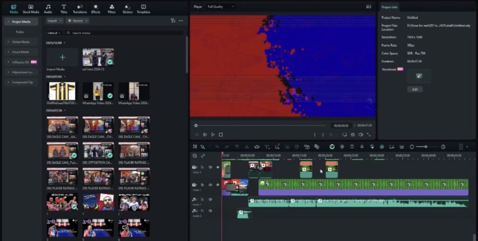478x241 pixels.
Task: Toggle visibility eye on Video 2 track
Action: (218, 167)
